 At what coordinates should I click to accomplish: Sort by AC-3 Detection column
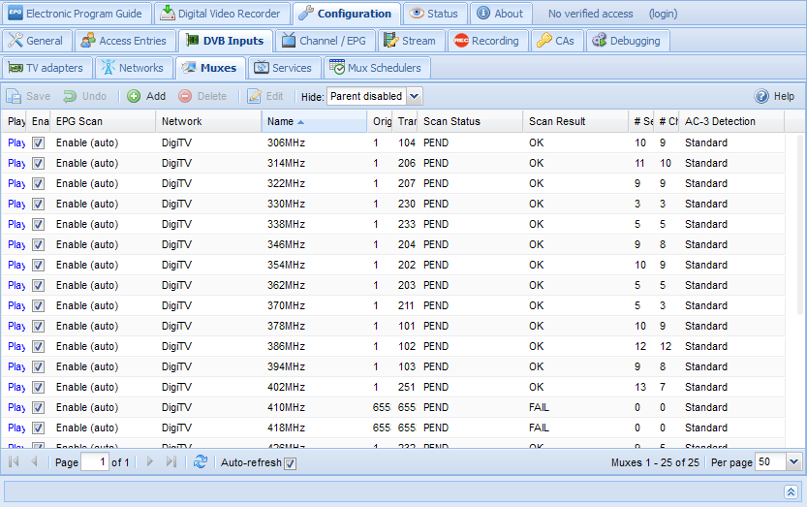731,121
